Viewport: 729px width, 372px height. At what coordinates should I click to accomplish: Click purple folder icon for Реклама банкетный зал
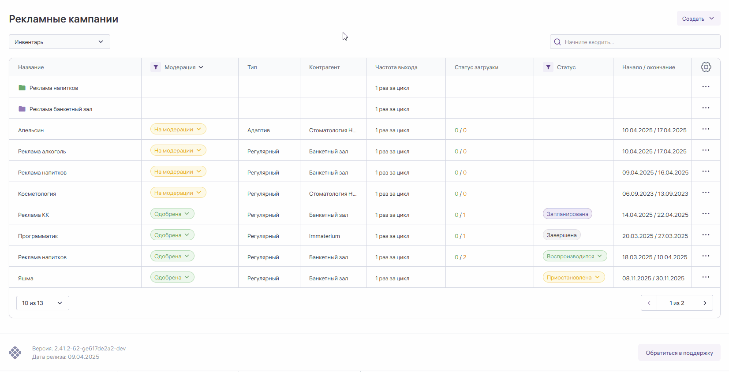(22, 109)
